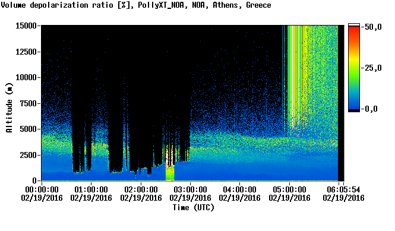The height and width of the screenshot is (231, 395).
Task: Click the 2500 altitude tick label
Action: 28,155
